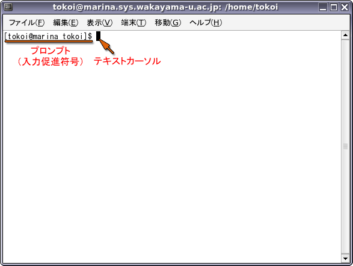Open the 編集(E) menu

[66, 22]
